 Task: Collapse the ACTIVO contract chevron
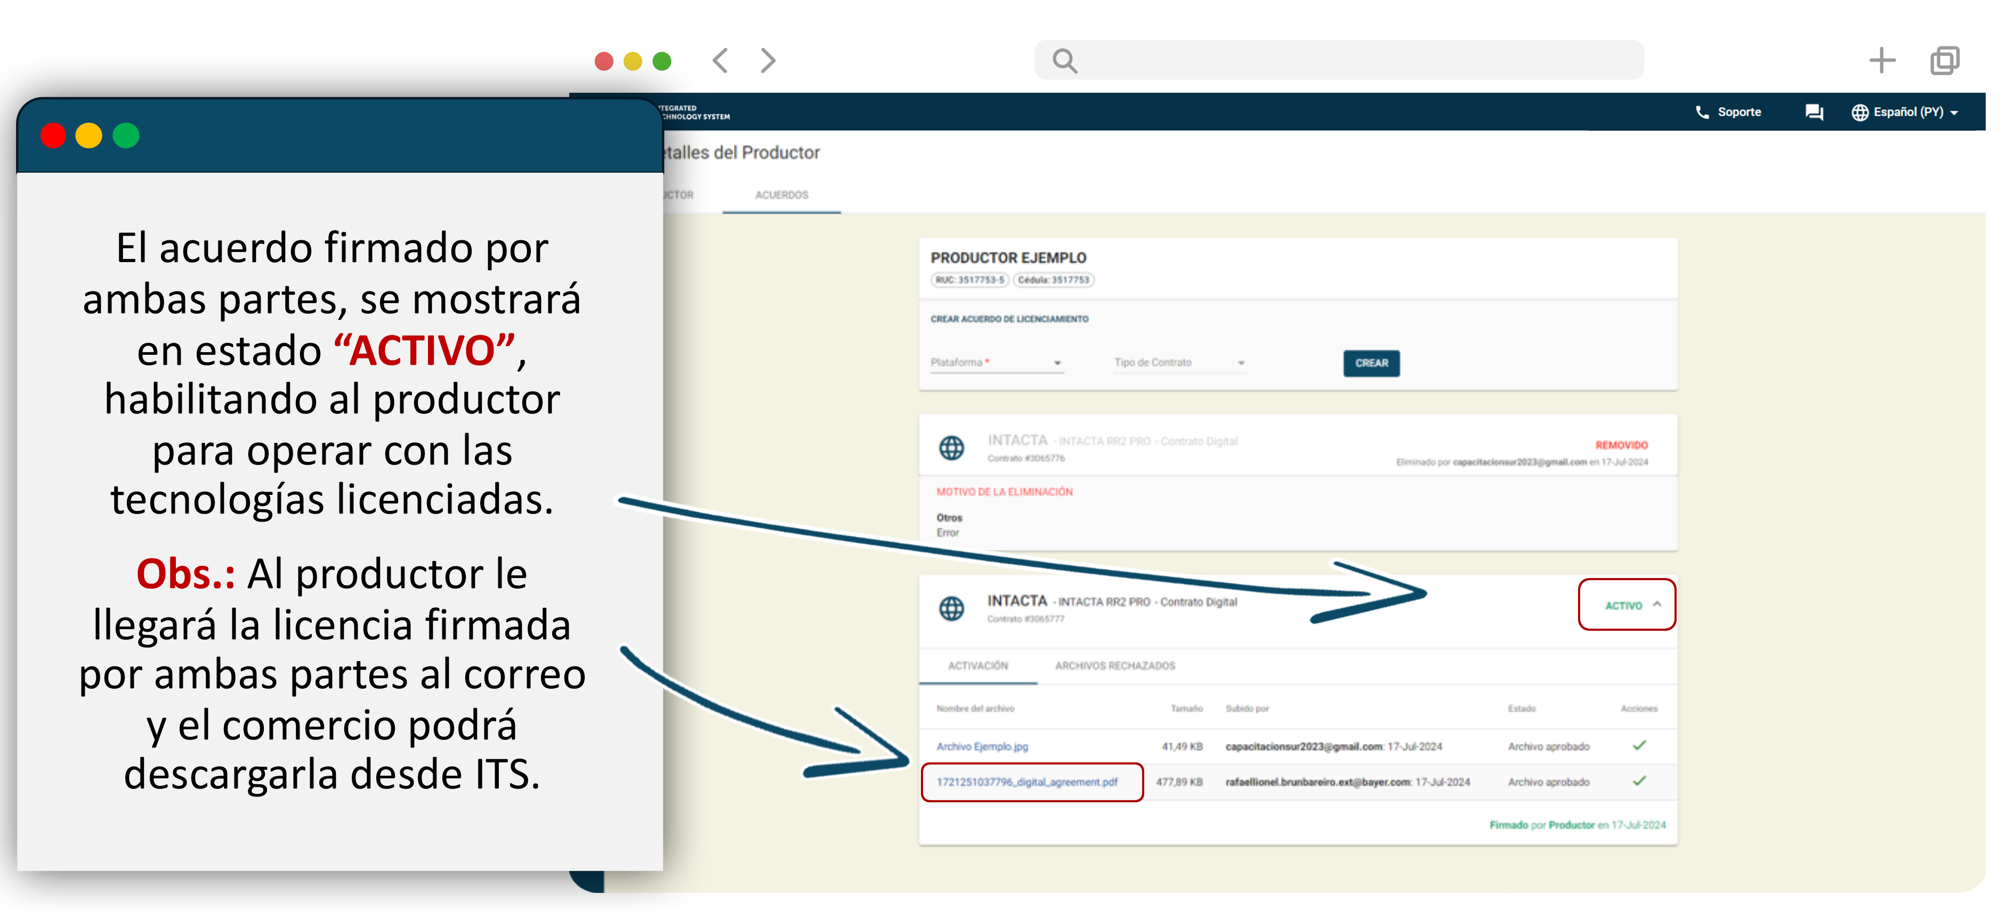(1657, 604)
